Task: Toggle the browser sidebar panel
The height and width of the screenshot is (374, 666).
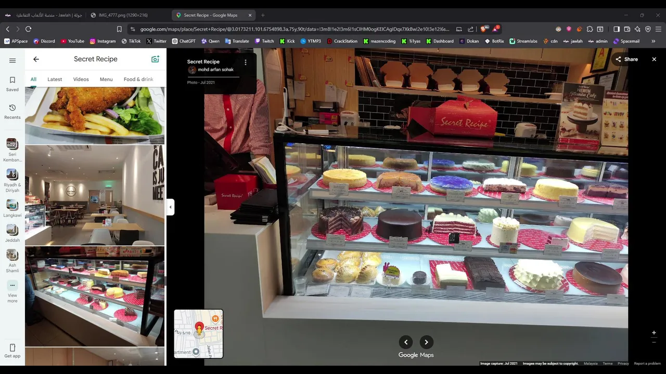Action: click(x=617, y=29)
